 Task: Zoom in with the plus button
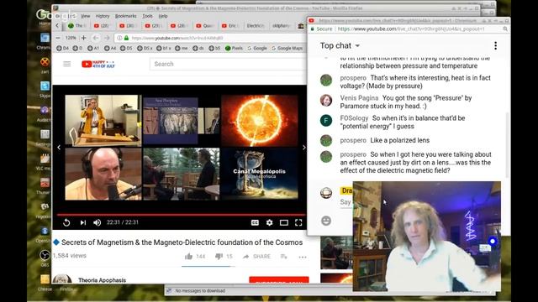(x=83, y=38)
